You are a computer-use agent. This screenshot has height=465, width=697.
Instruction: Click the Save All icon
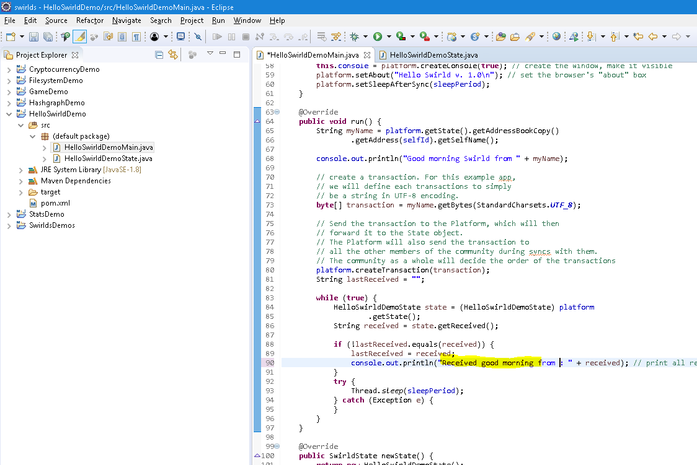(x=48, y=37)
